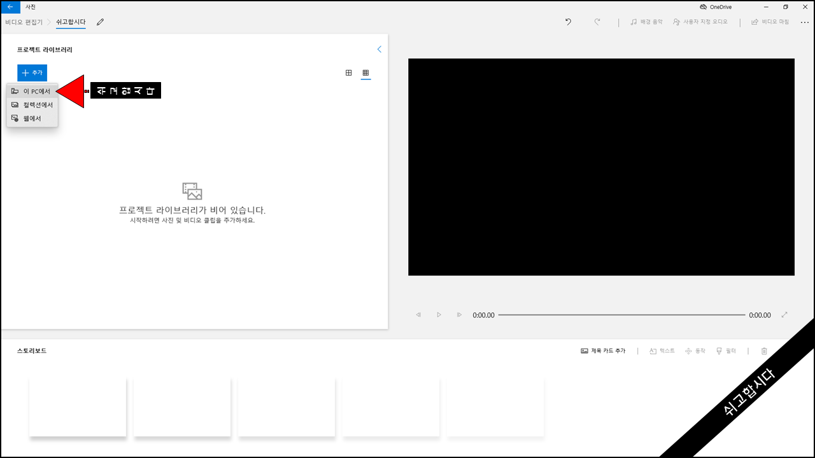Click the storyboard Text (텍스트) tool

tap(662, 351)
